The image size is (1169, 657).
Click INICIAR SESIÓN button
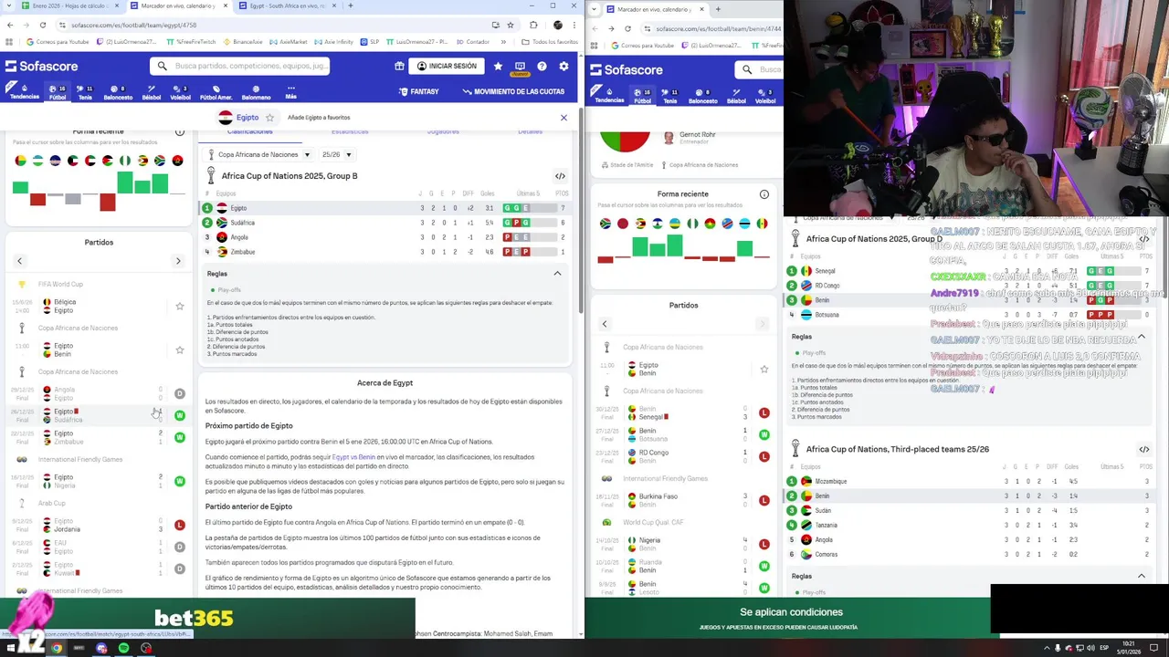pyautogui.click(x=447, y=66)
